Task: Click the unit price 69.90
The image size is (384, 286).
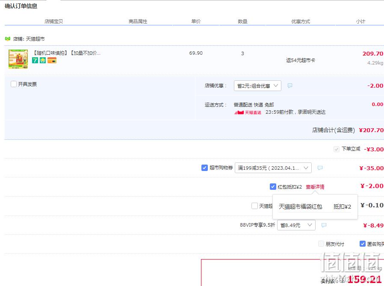Action: (196, 53)
